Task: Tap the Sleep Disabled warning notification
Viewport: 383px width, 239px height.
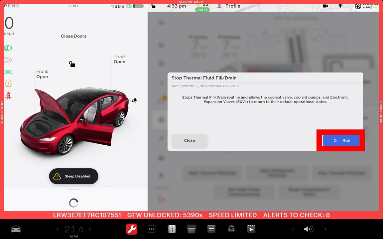Action: point(73,176)
